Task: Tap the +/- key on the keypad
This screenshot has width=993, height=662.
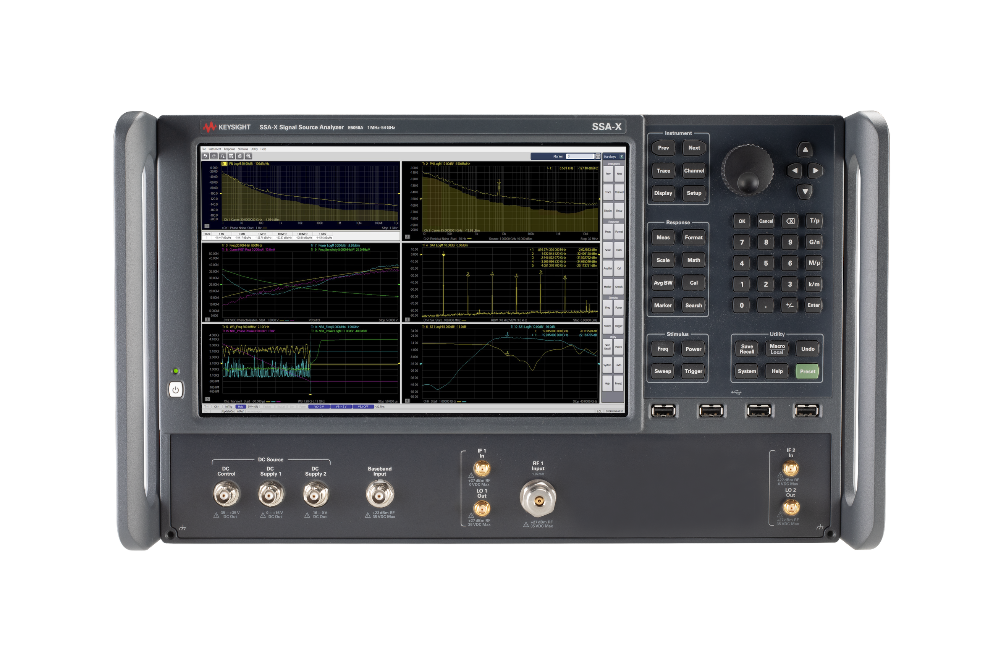Action: [789, 305]
